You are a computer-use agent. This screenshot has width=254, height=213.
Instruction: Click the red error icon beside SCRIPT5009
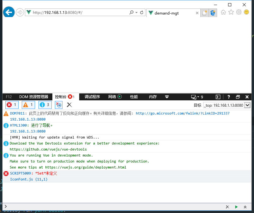[6, 174]
